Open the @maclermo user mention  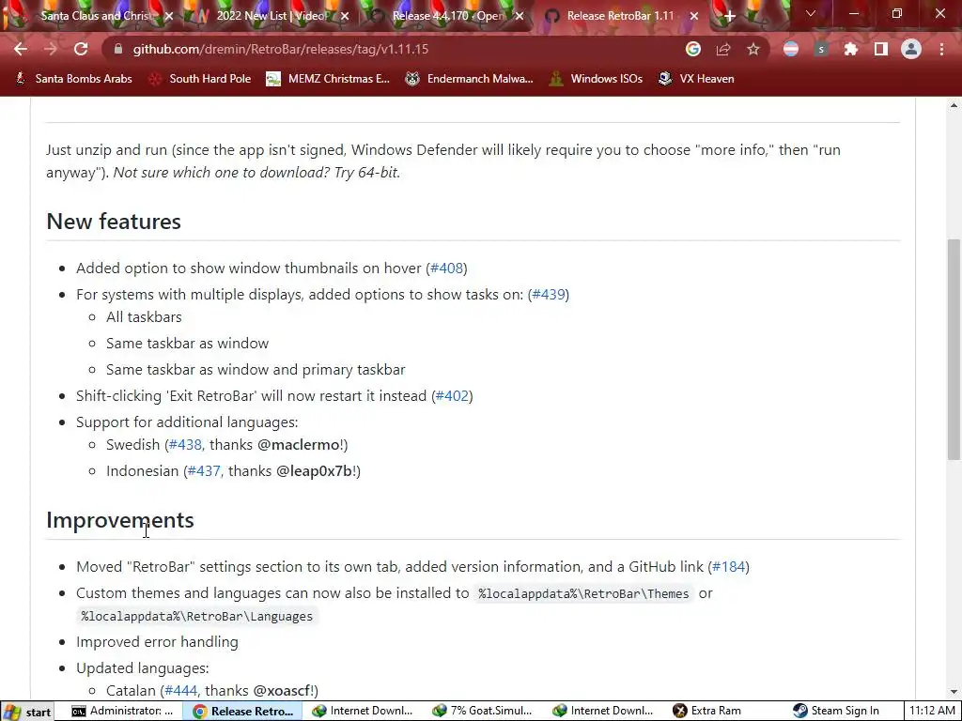click(299, 444)
